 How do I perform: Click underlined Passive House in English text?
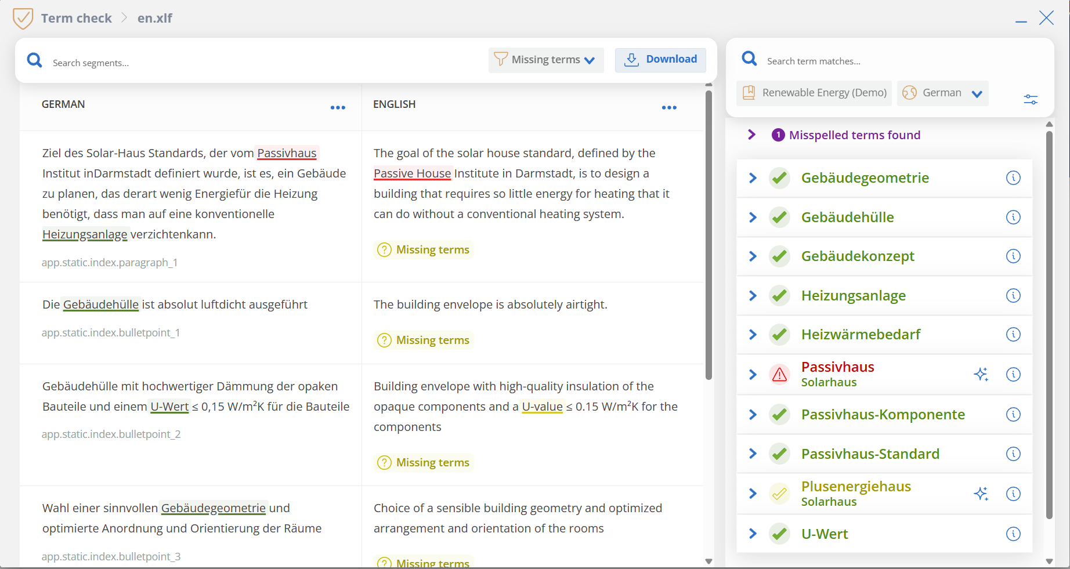click(x=413, y=173)
